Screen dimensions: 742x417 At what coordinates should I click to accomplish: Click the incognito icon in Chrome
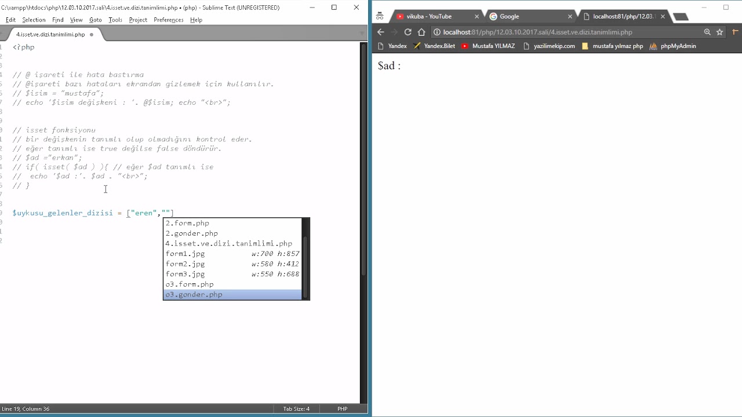[x=380, y=16]
